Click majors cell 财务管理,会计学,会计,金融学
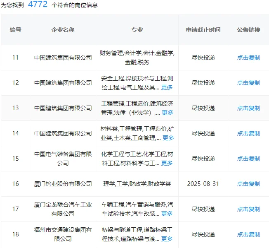This screenshot has width=269, height=248. coord(137,58)
